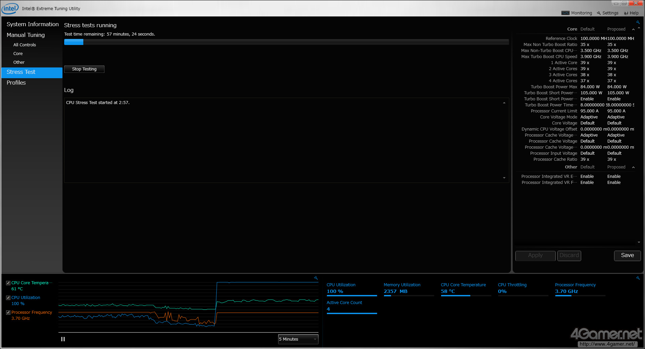The image size is (645, 349).
Task: Collapse the Other section chevron
Action: tap(633, 167)
